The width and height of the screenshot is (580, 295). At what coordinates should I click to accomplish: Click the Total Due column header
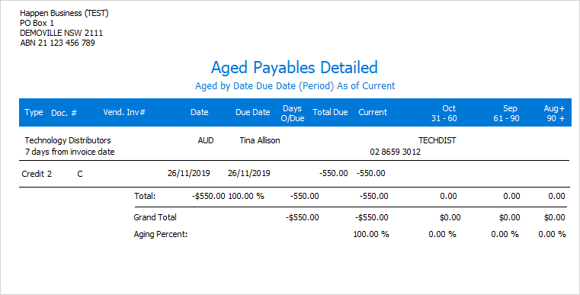330,112
